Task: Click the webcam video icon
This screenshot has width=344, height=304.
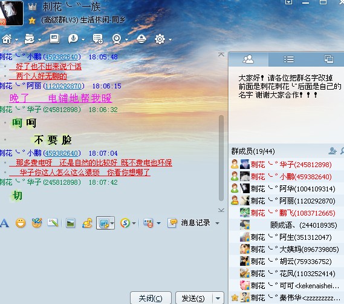Action: 117,39
